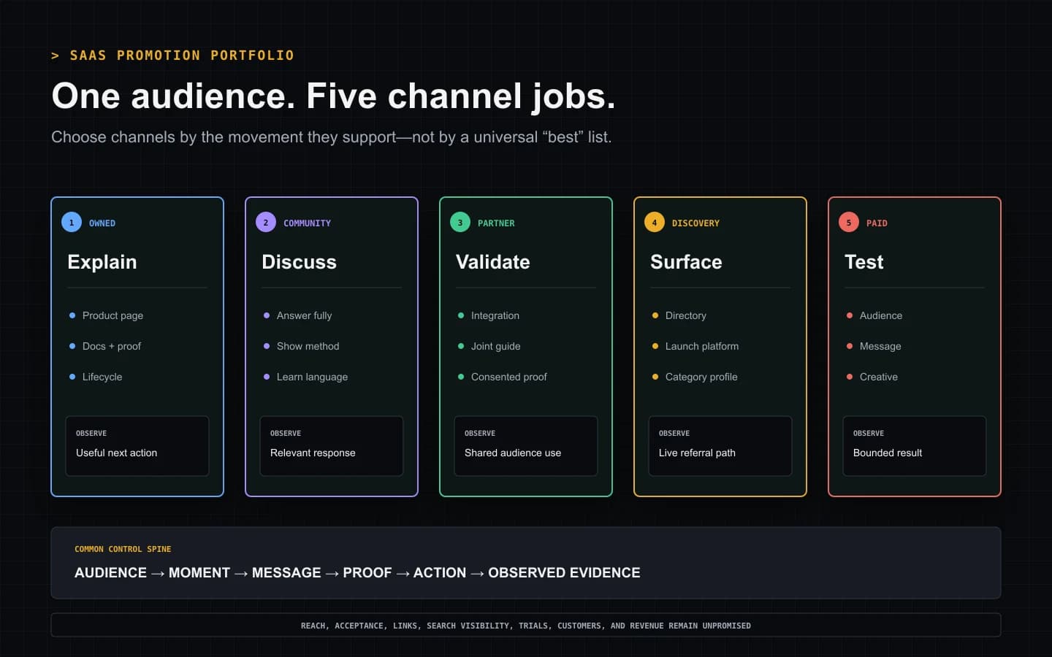
Task: Click the One audience. Five channel jobs. title
Action: click(333, 96)
